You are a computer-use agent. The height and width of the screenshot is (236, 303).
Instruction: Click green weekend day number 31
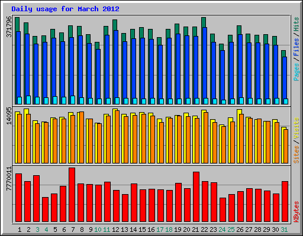coord(284,230)
